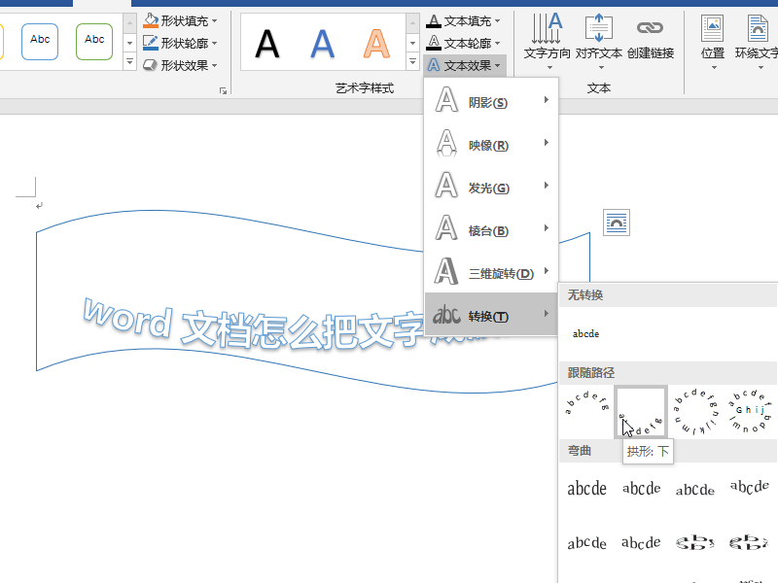Screen dimensions: 778x583
Task: Expand the shape styles gallery more button
Action: coord(129,62)
